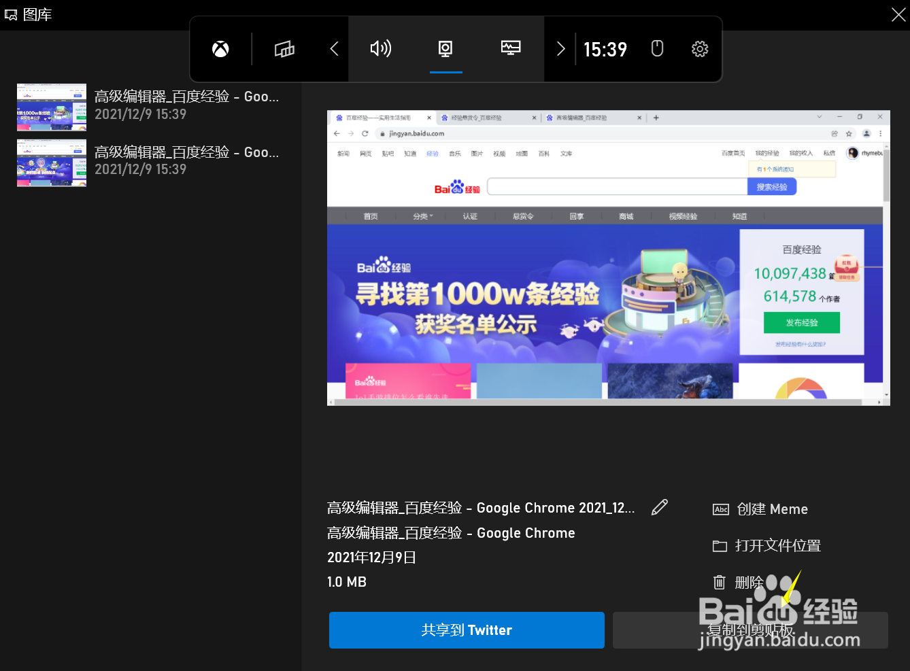
Task: Click the 15:39 clock display
Action: (605, 49)
